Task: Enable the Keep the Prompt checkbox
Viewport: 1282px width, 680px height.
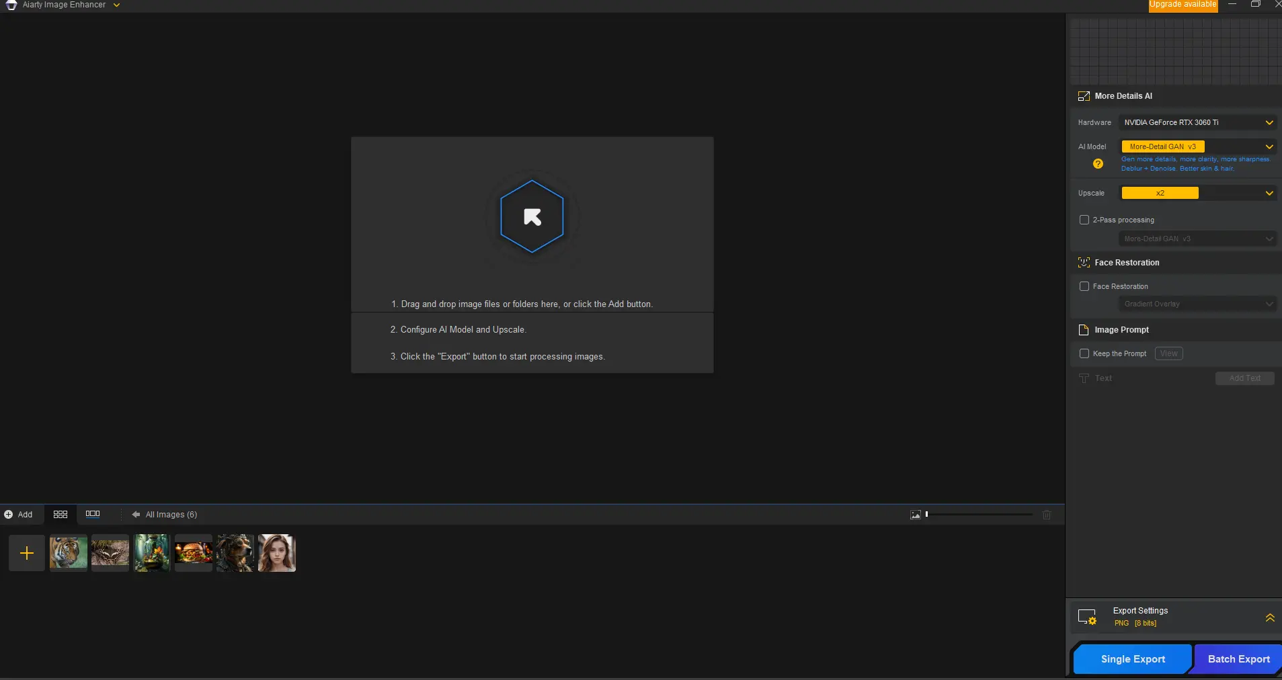Action: (1084, 353)
